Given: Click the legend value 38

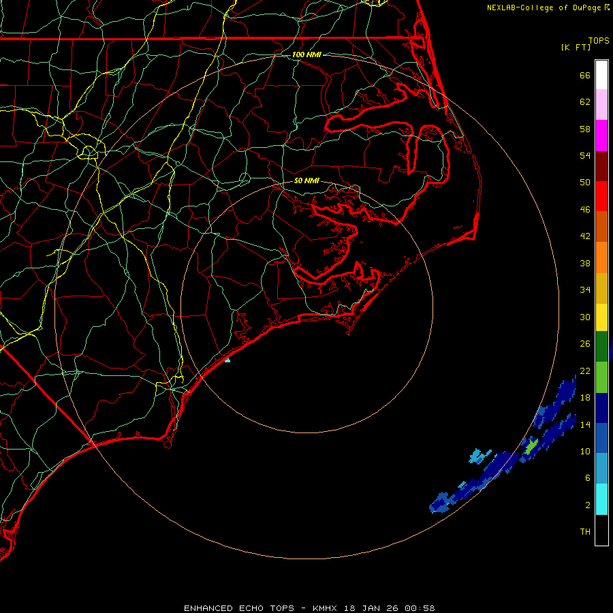Looking at the screenshot, I should click(x=585, y=264).
